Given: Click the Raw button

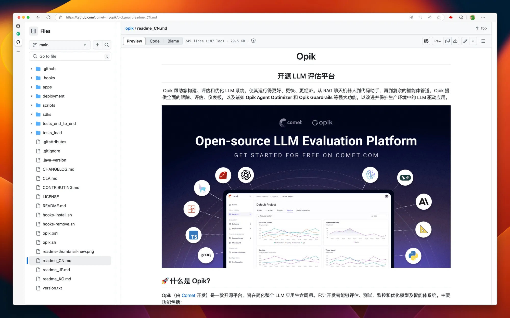Looking at the screenshot, I should click(x=438, y=41).
